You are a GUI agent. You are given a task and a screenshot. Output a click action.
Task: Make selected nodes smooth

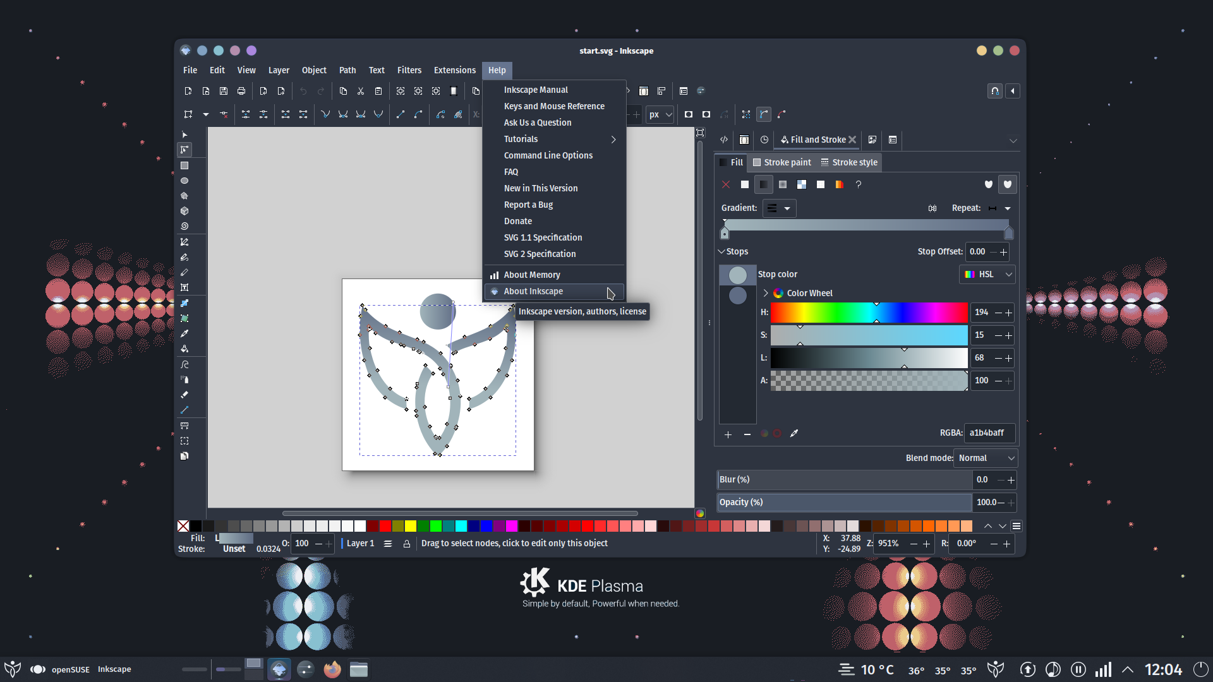click(343, 114)
